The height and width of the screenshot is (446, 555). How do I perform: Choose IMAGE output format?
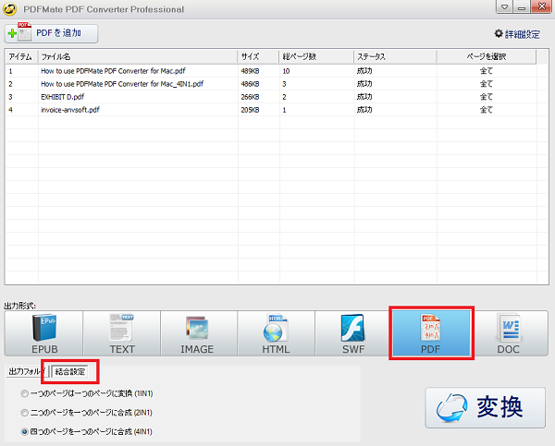coord(199,333)
